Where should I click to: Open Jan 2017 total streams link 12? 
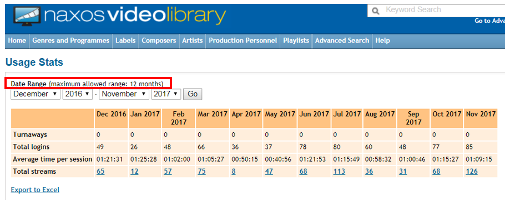coord(134,172)
